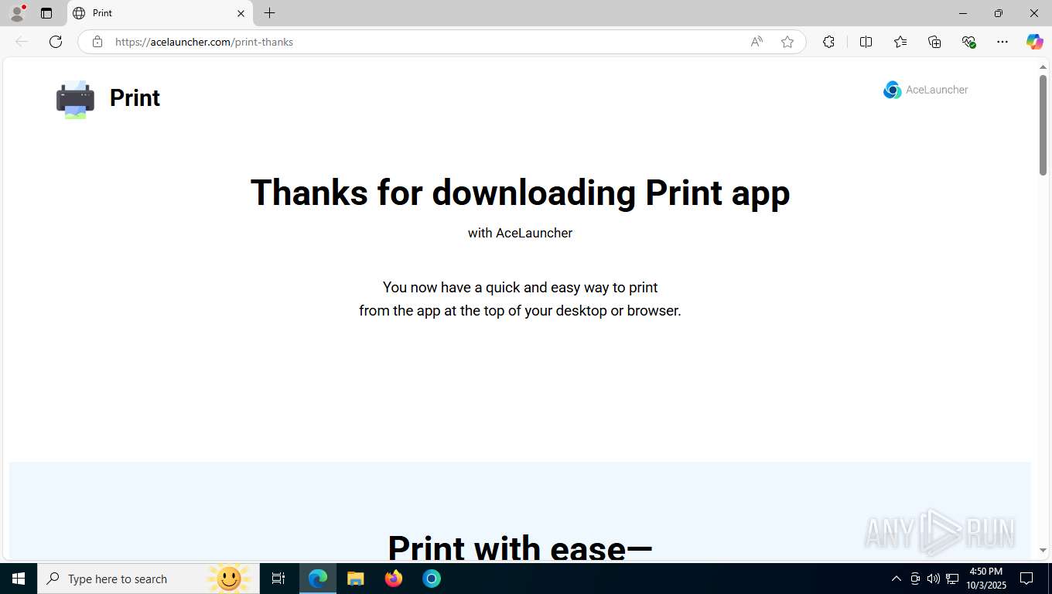Open File Explorer from taskbar
Screen dimensions: 1052x594
point(356,579)
